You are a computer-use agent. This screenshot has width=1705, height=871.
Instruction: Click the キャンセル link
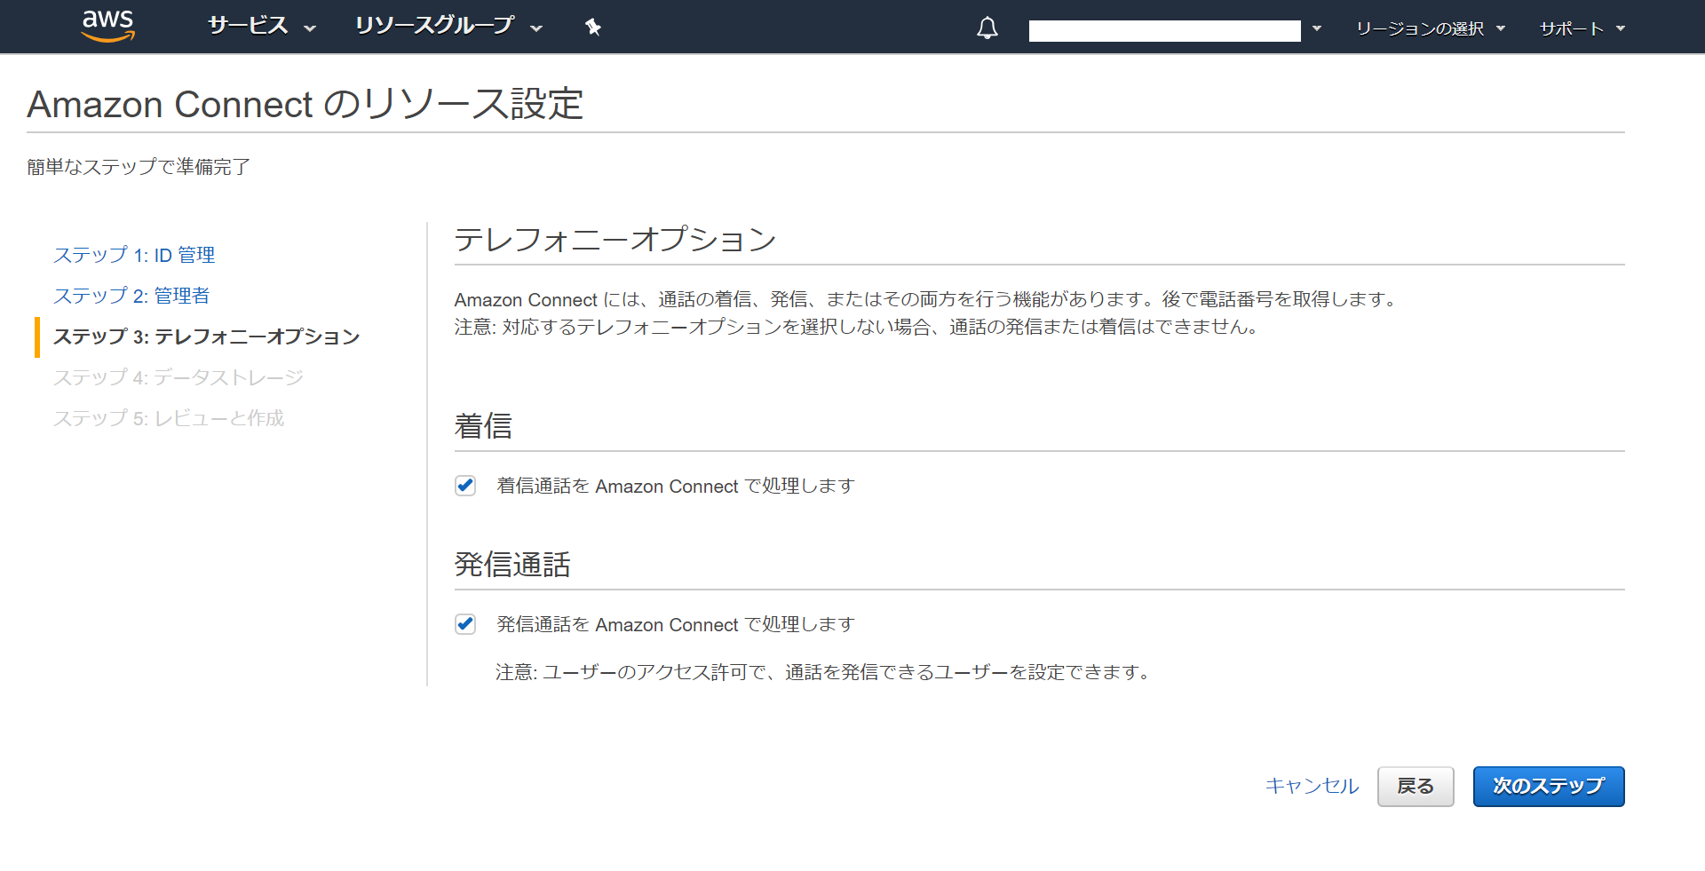pos(1312,786)
